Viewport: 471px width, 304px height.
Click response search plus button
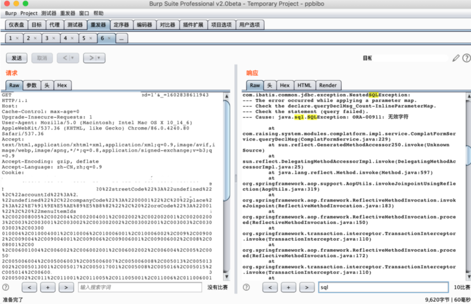click(288, 287)
